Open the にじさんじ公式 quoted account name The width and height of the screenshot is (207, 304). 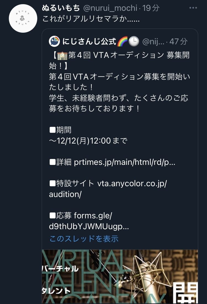(89, 41)
